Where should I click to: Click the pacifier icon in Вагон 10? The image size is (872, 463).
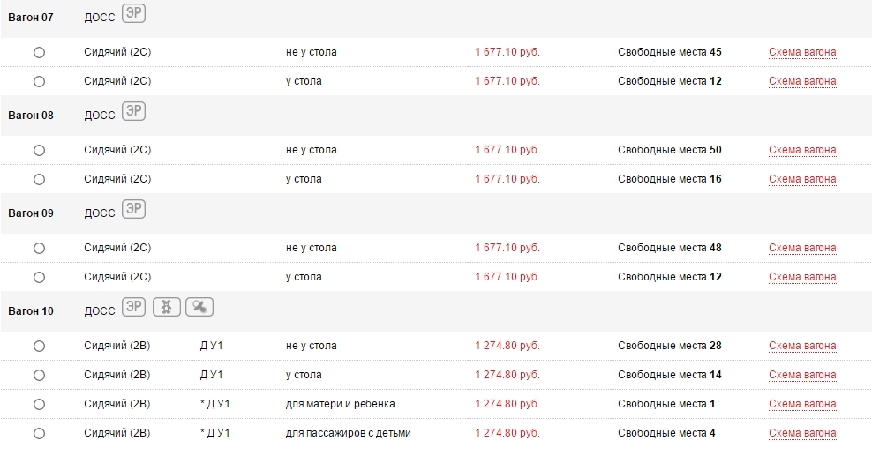200,307
